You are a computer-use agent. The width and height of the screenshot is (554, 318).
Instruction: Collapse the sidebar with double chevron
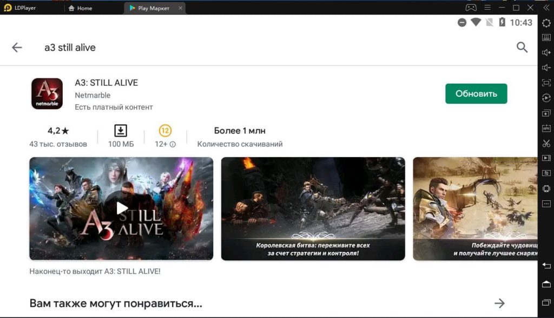coord(546,8)
